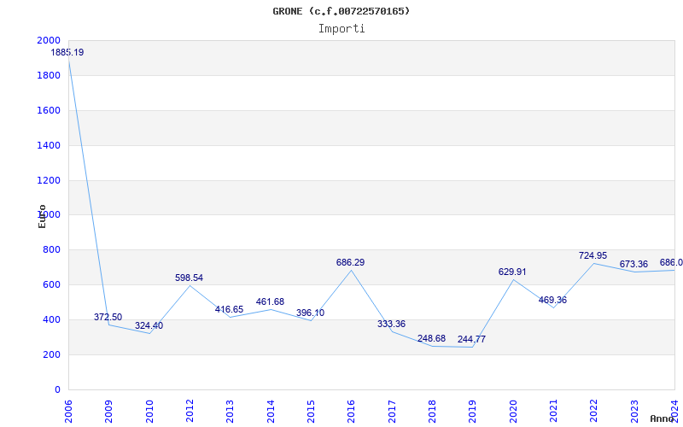
Task: Click the 244.77 lowest value label
Action: pyautogui.click(x=472, y=339)
